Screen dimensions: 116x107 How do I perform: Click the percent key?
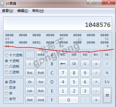[107, 73]
